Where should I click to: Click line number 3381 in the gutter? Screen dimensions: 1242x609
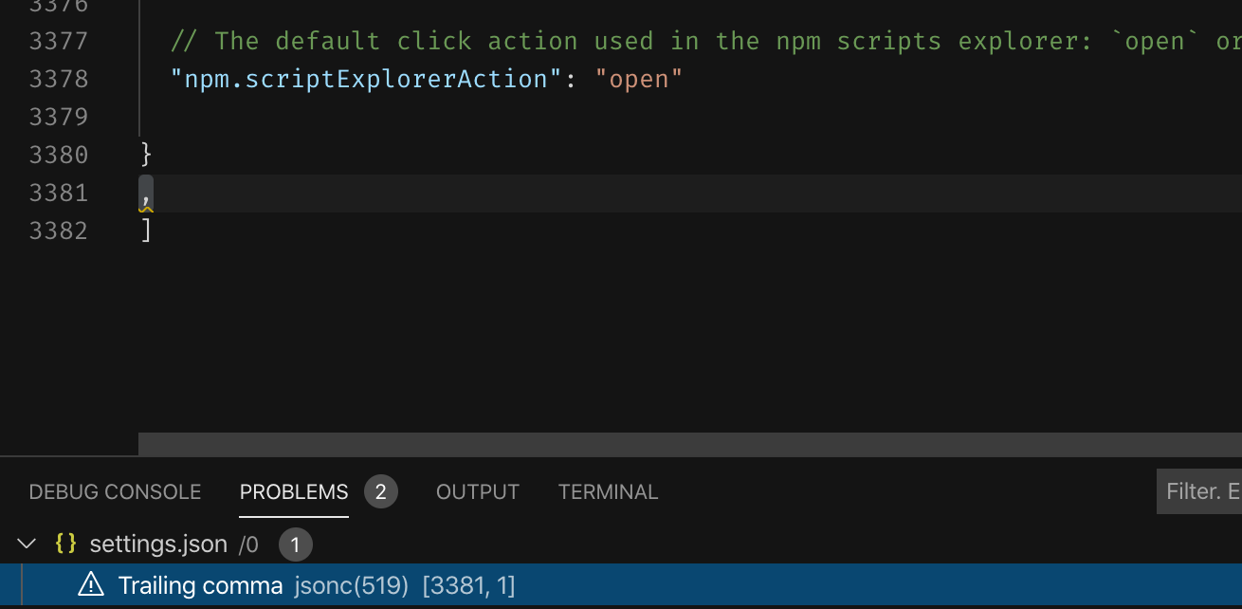coord(59,193)
